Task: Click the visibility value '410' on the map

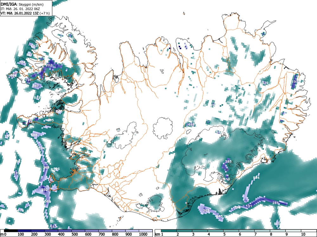Action: coord(227,179)
